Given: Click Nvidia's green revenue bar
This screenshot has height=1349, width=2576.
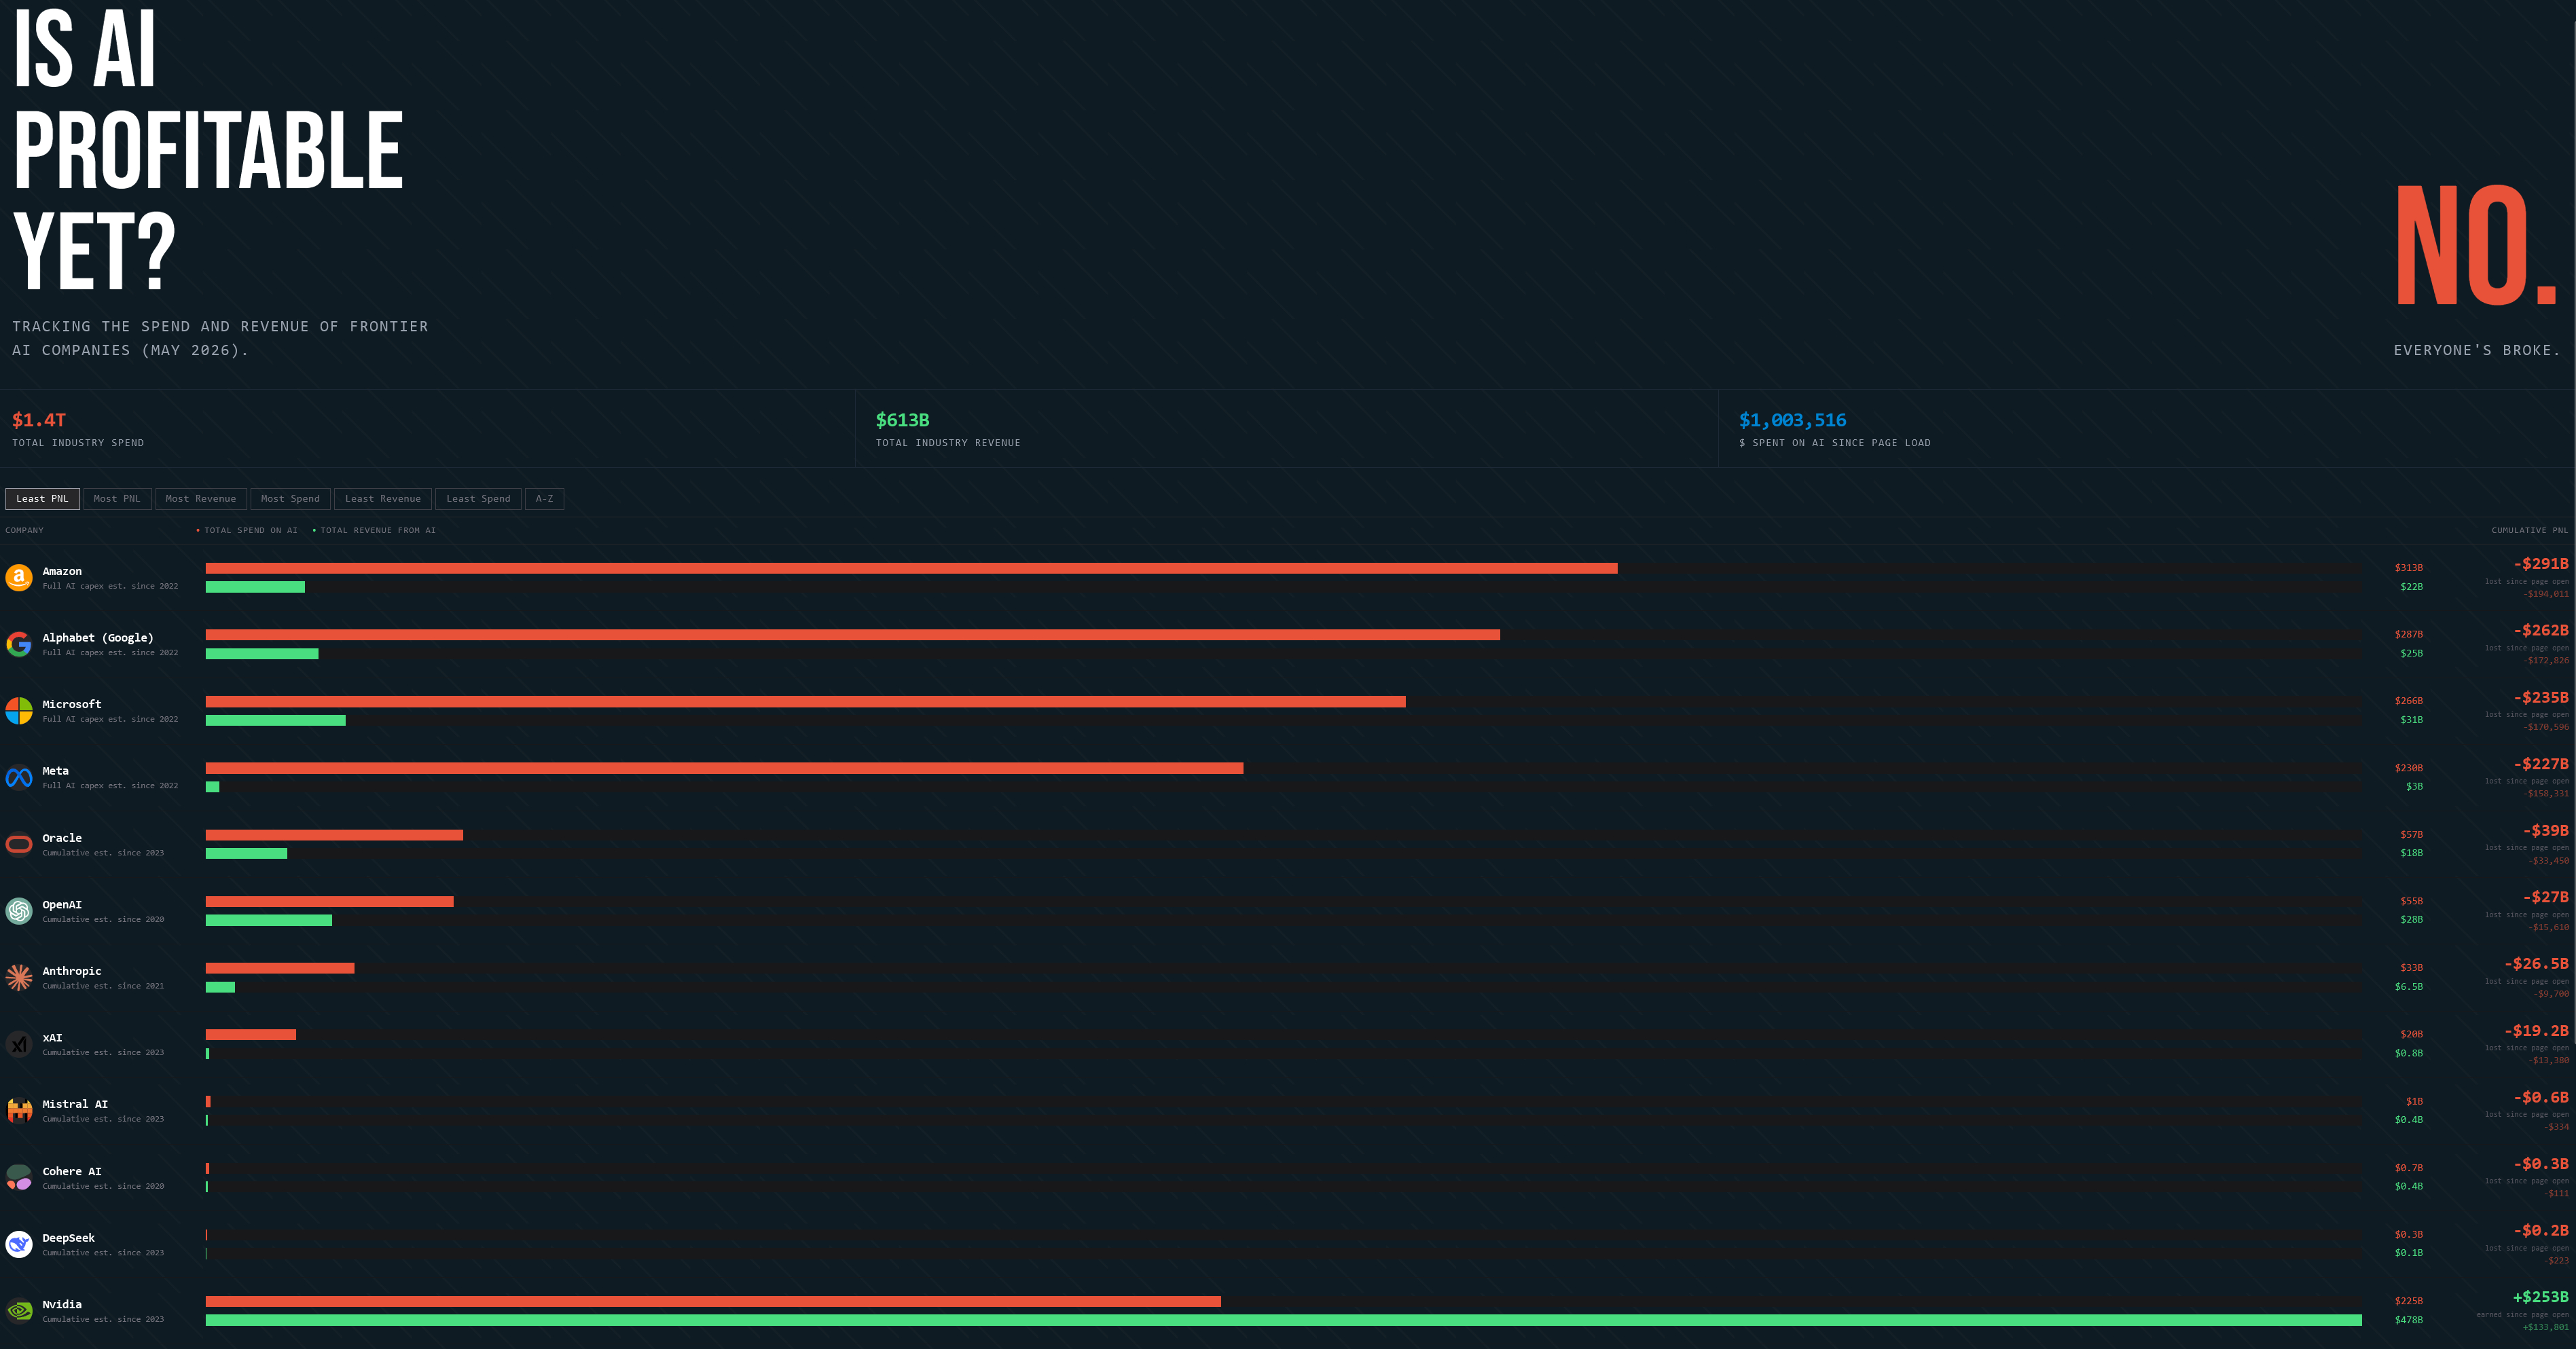Looking at the screenshot, I should click(1283, 1321).
